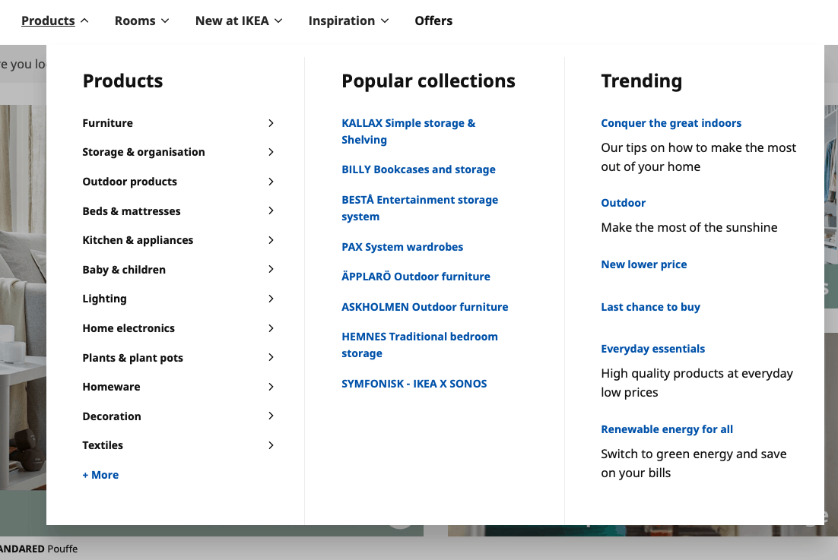Open the New at IKEA dropdown
This screenshot has width=838, height=560.
[x=238, y=21]
